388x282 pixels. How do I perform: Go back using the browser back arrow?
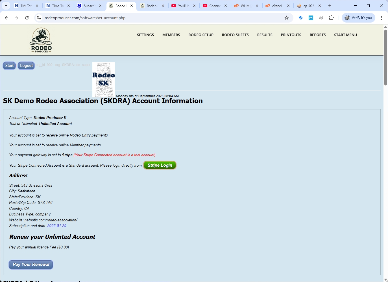6,18
